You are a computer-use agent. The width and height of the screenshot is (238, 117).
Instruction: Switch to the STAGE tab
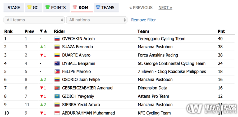(14, 7)
